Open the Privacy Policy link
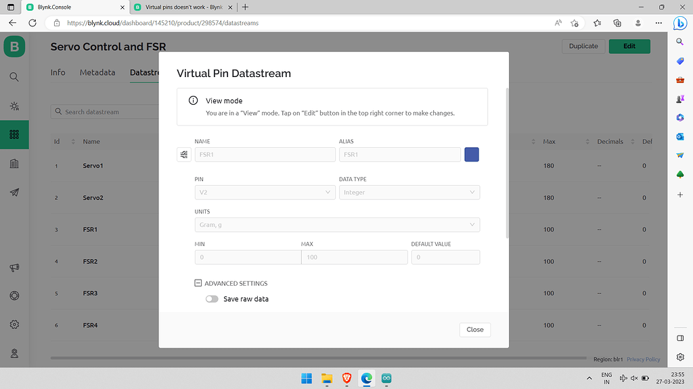 643,359
